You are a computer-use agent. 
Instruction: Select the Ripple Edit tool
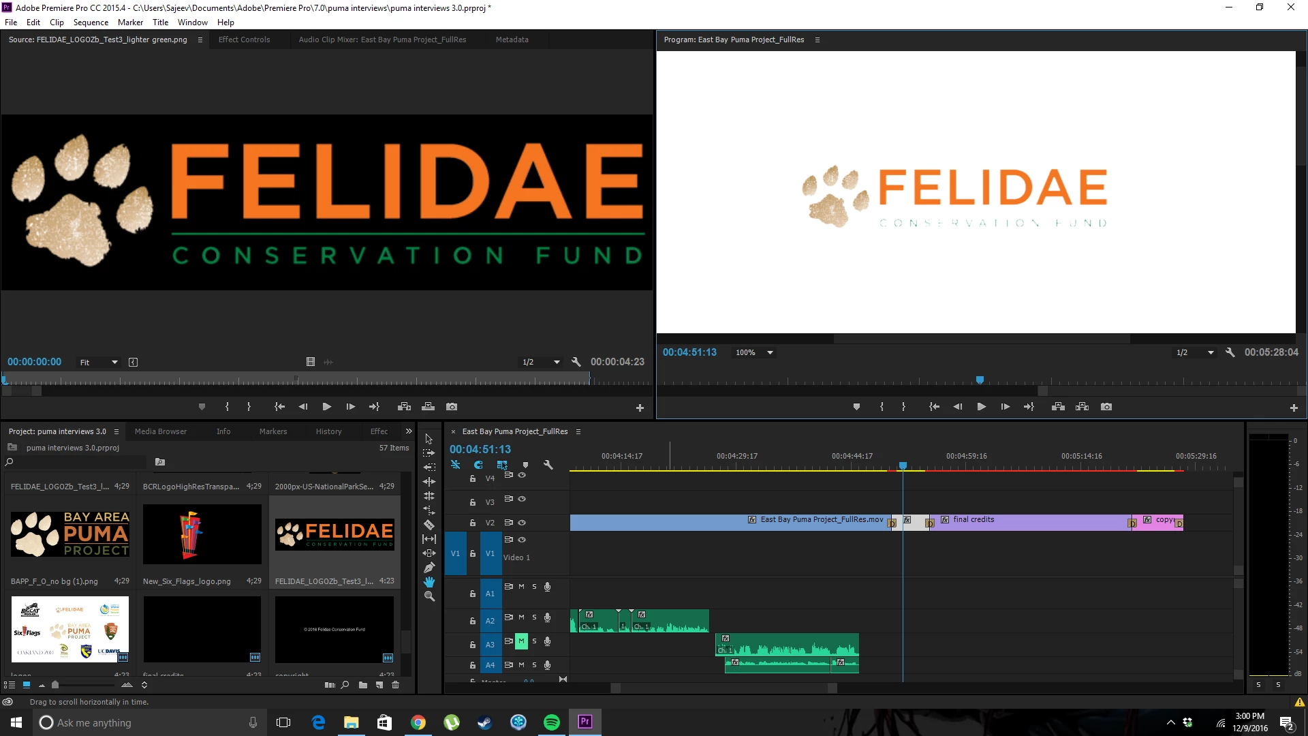429,482
